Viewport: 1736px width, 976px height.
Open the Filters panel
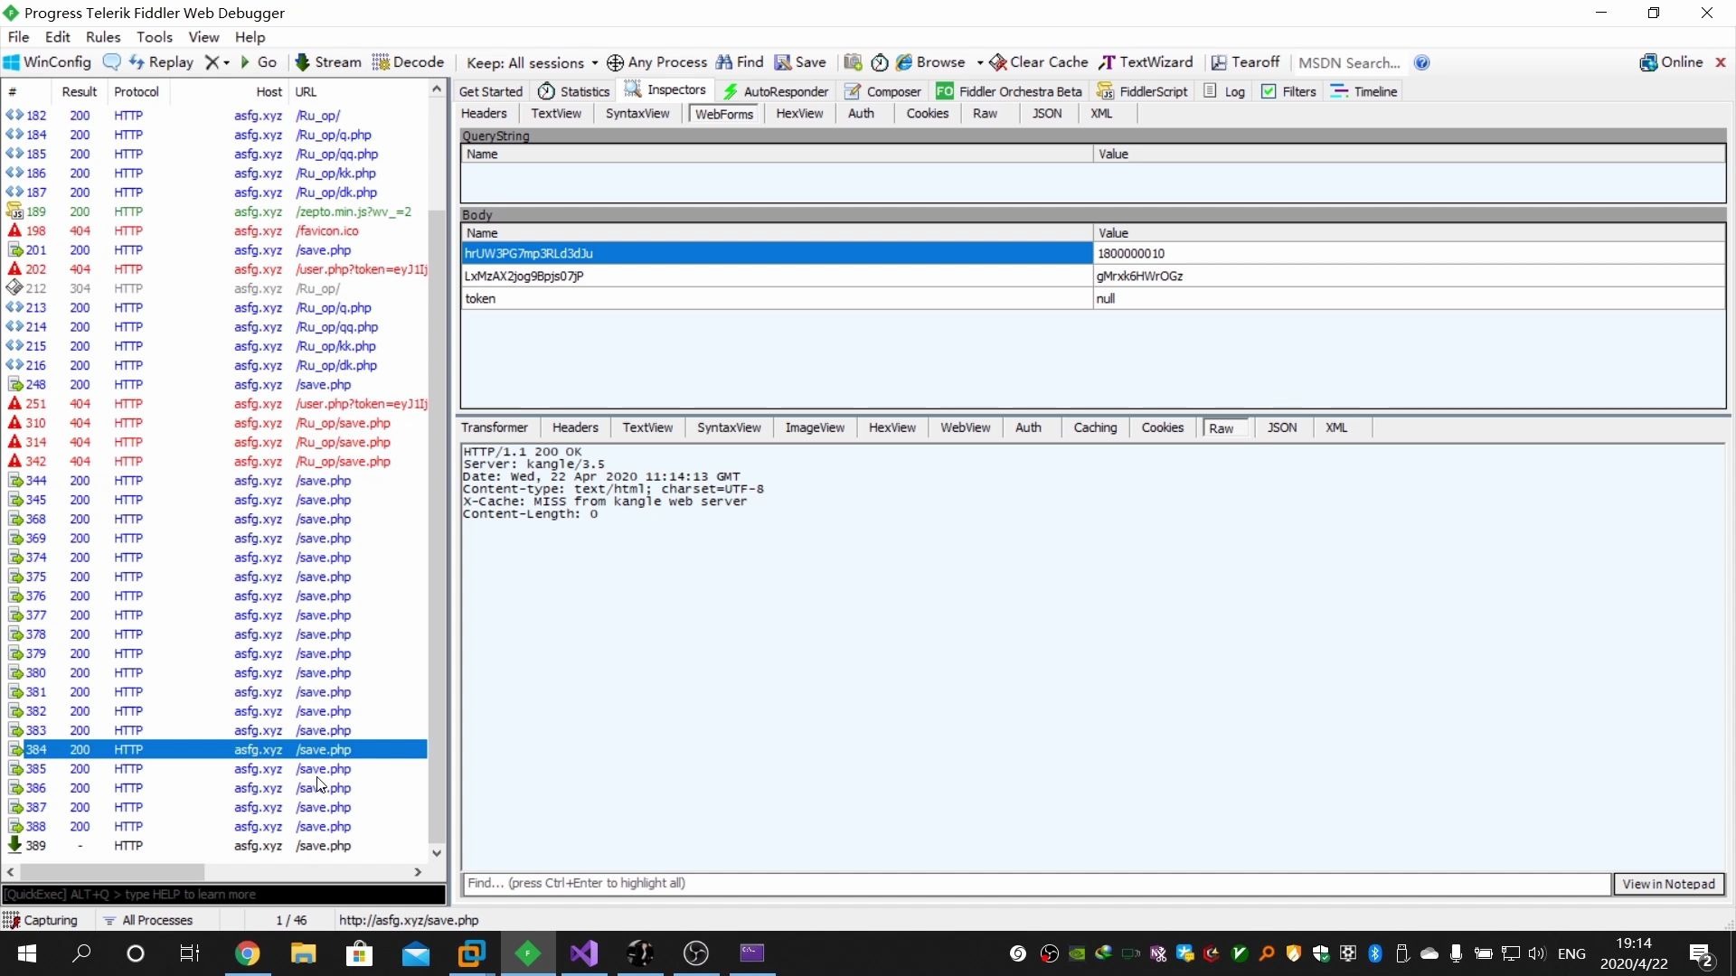pyautogui.click(x=1298, y=90)
